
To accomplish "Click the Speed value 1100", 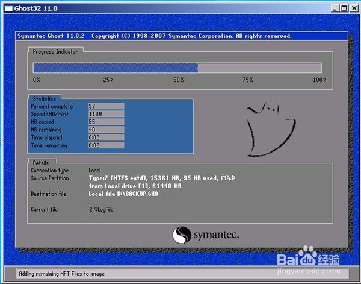I will click(x=106, y=114).
